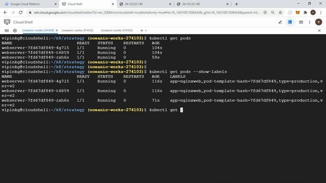Open terminal settings gear icon
326x183 pixels.
pos(15,30)
